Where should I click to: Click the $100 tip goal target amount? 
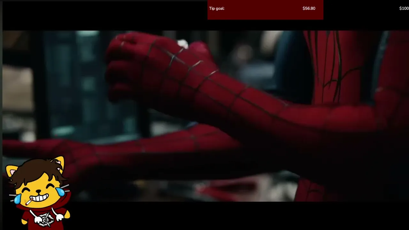click(404, 8)
